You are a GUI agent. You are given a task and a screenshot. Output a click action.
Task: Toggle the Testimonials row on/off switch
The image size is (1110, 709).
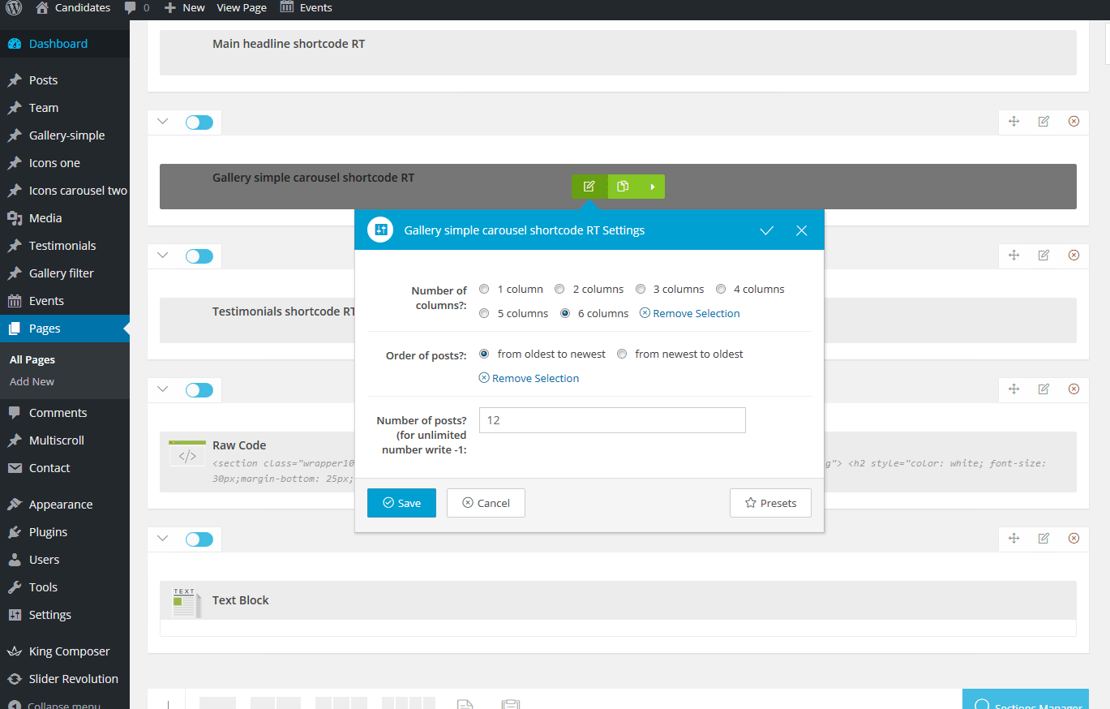199,256
